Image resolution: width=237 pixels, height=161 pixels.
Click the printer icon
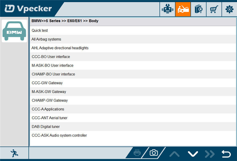pos(137,153)
